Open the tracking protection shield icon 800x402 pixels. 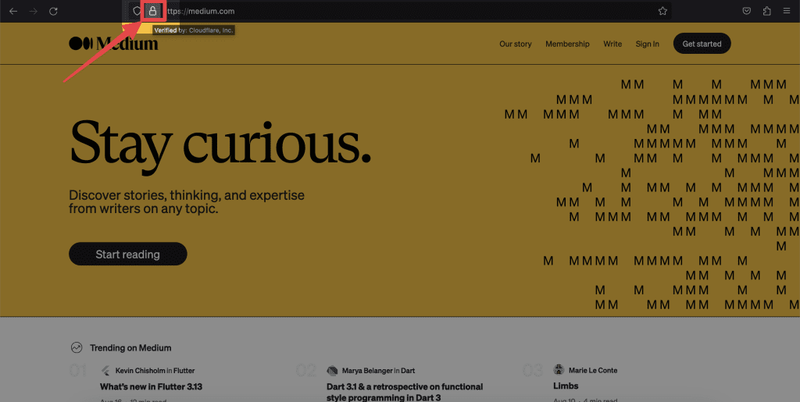137,11
